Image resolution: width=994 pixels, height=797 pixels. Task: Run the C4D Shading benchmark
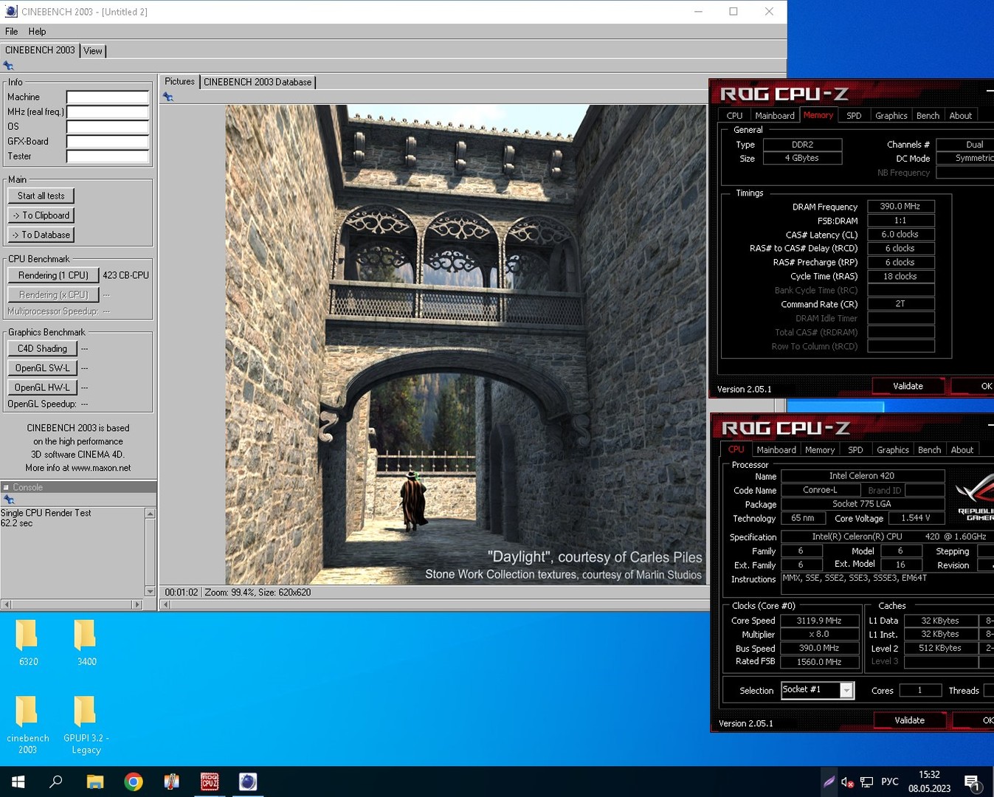click(x=42, y=348)
